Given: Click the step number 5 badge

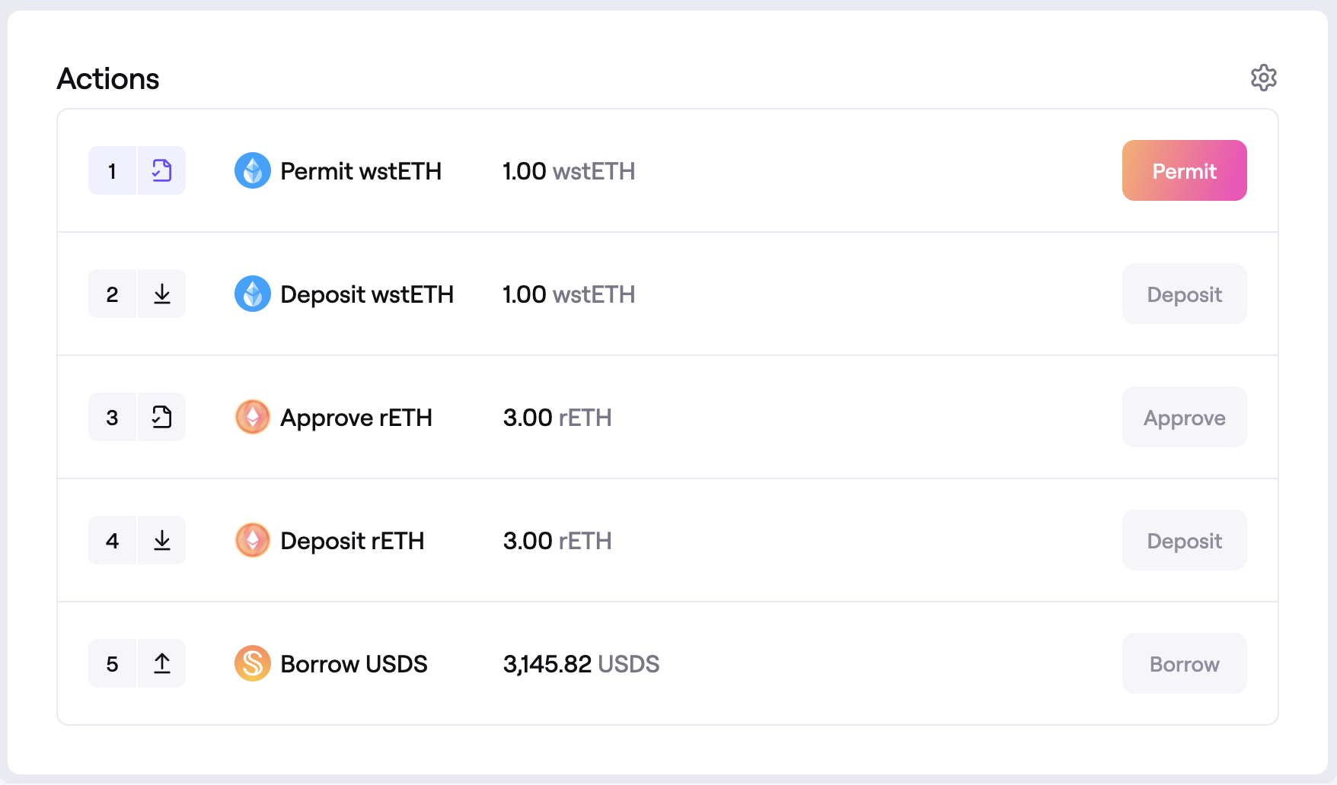Looking at the screenshot, I should pyautogui.click(x=113, y=663).
